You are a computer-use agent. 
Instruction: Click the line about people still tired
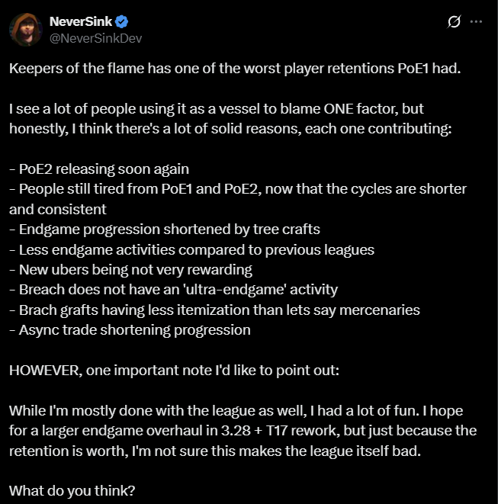(x=238, y=188)
